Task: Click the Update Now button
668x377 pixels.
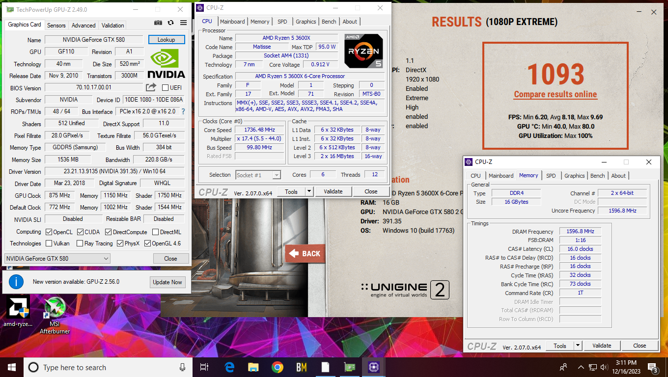Action: pyautogui.click(x=167, y=282)
